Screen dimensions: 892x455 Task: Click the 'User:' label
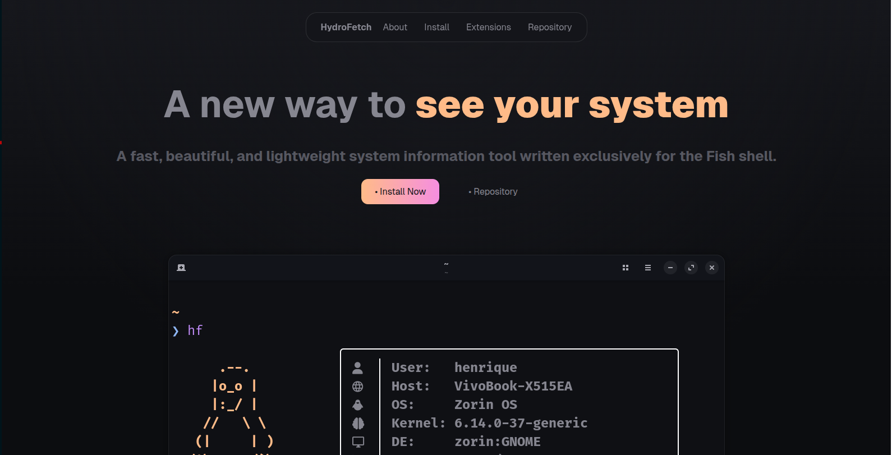(x=411, y=367)
